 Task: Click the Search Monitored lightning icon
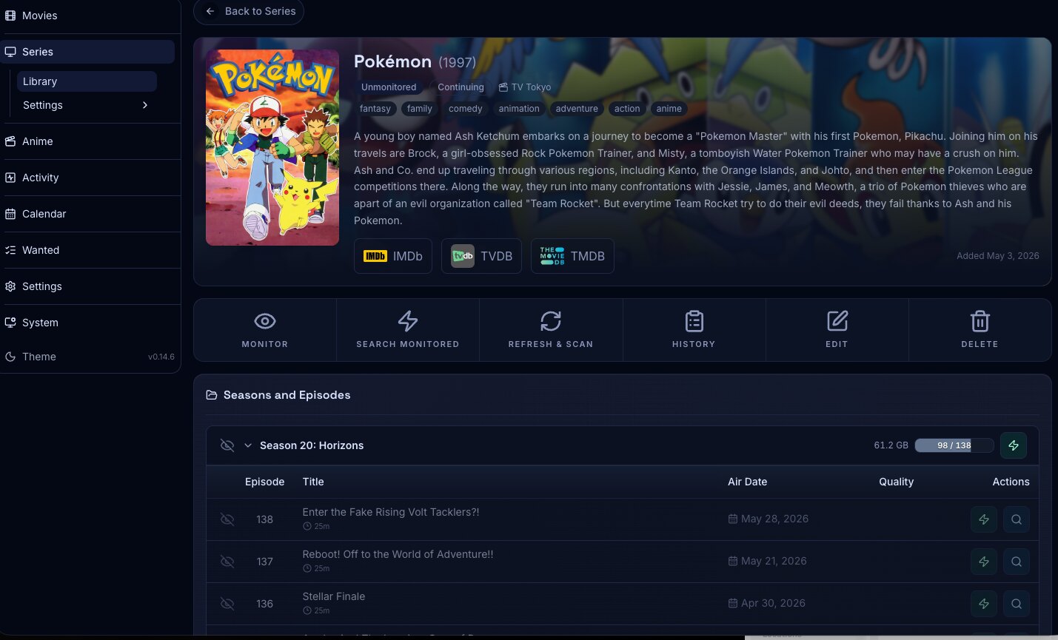(408, 321)
